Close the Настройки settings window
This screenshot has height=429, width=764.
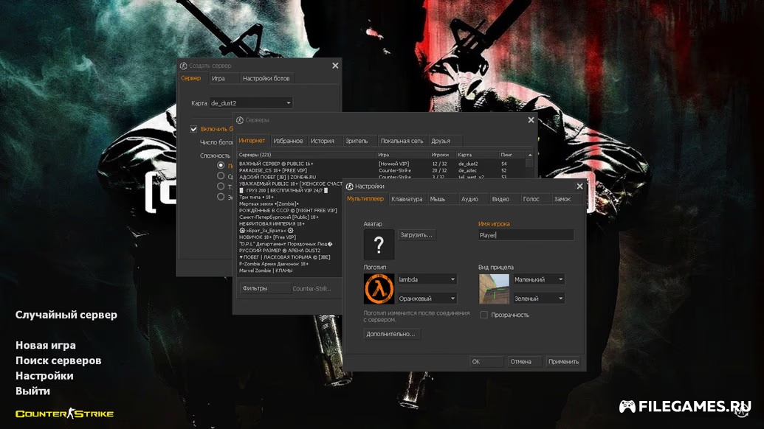pyautogui.click(x=579, y=186)
